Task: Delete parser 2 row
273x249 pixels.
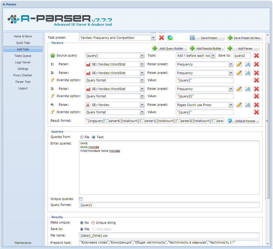Action: [256, 73]
